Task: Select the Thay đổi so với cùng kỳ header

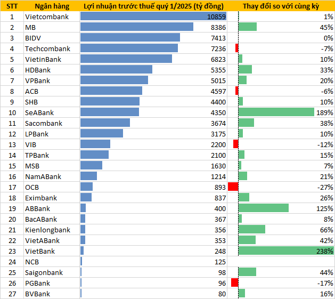Action: point(281,6)
